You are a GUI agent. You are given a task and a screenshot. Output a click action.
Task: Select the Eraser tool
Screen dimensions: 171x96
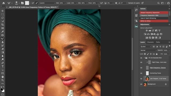[x=2, y=49]
